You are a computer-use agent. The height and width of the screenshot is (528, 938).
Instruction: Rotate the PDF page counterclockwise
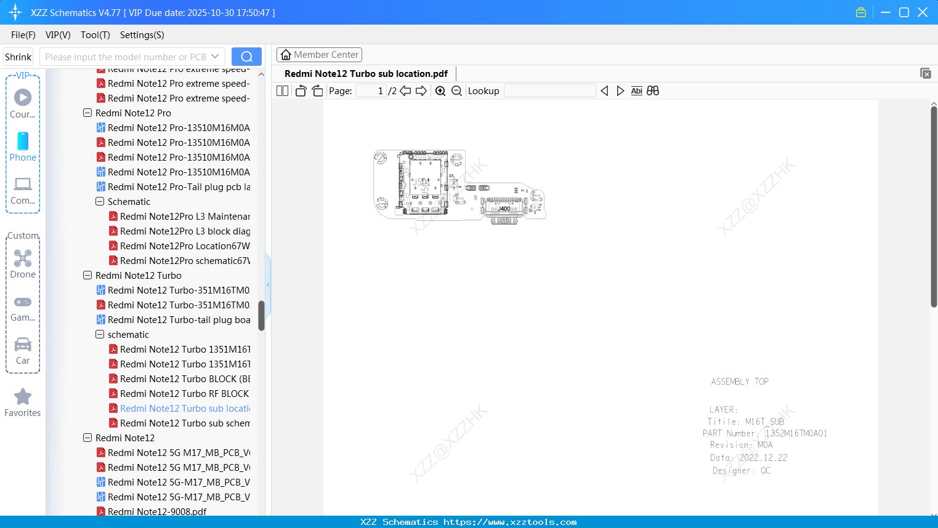300,90
